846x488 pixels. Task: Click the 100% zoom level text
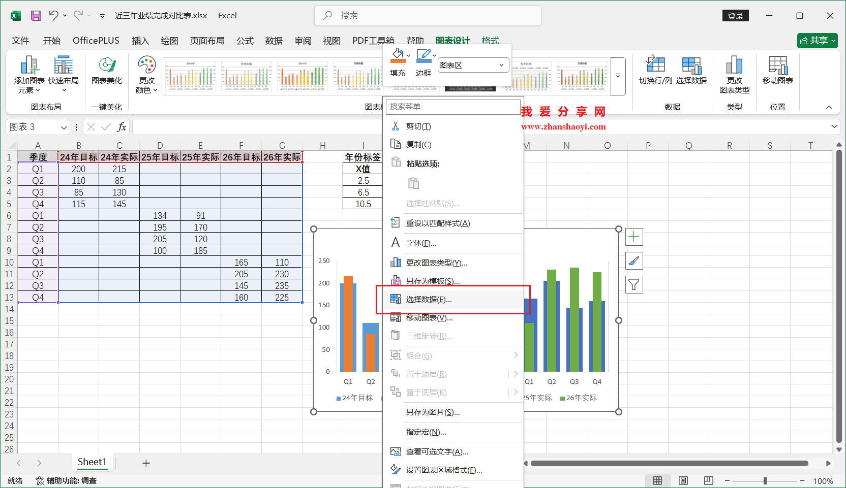pos(823,481)
